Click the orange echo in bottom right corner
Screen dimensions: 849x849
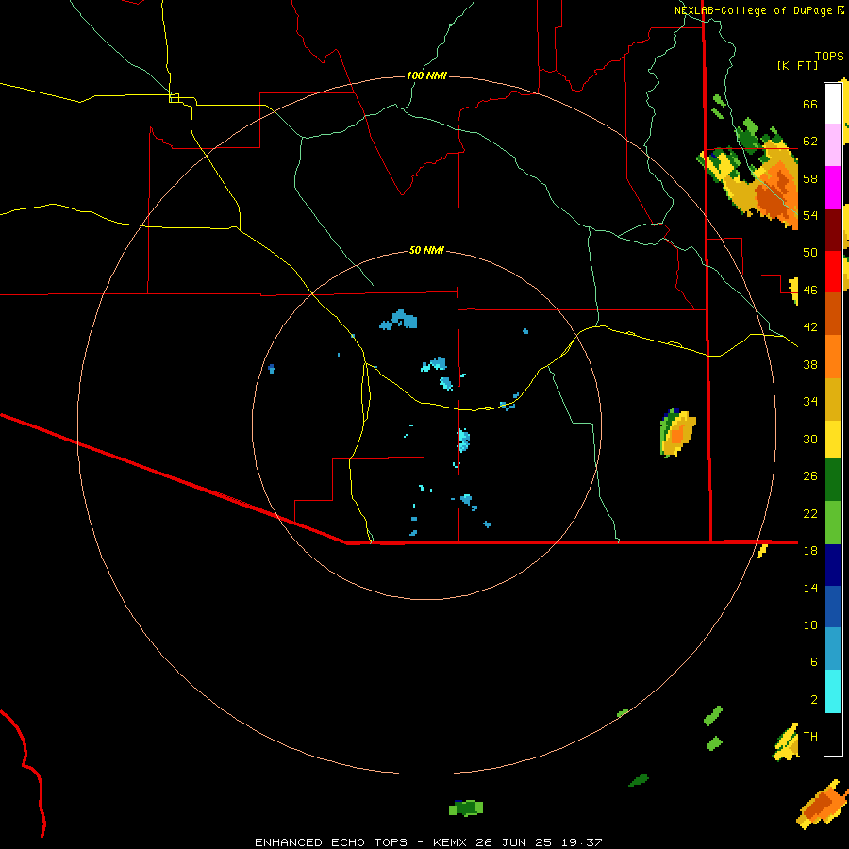tap(823, 804)
